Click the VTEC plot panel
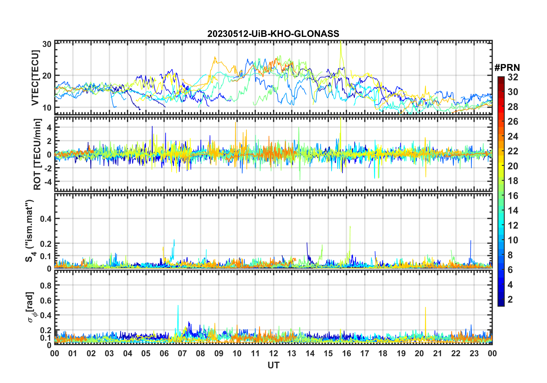The width and height of the screenshot is (547, 383). tap(273, 77)
